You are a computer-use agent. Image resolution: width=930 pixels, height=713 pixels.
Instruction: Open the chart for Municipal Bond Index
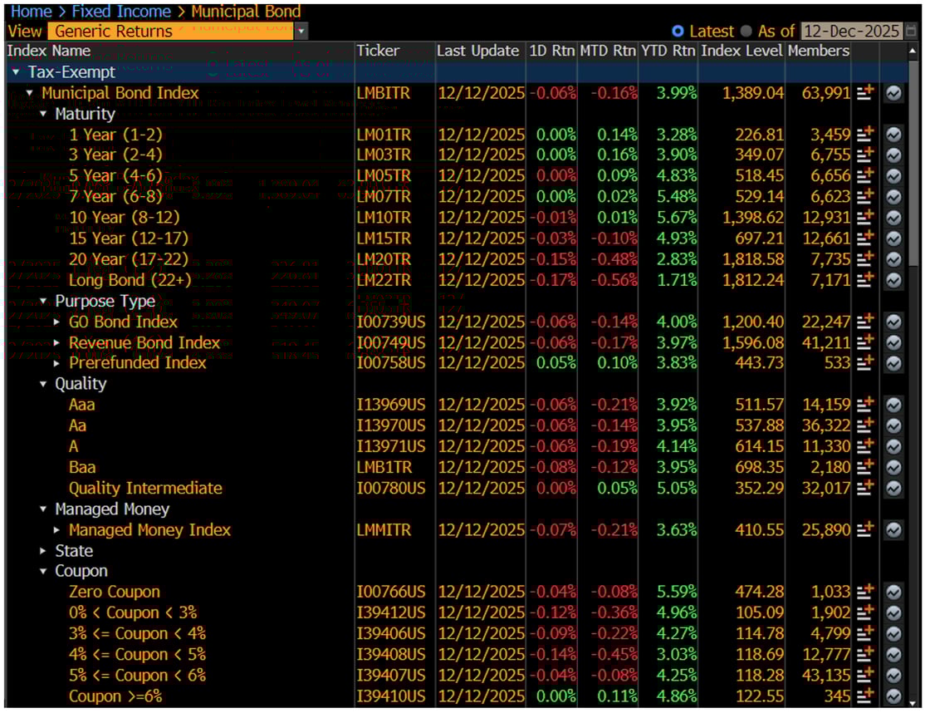pos(893,93)
